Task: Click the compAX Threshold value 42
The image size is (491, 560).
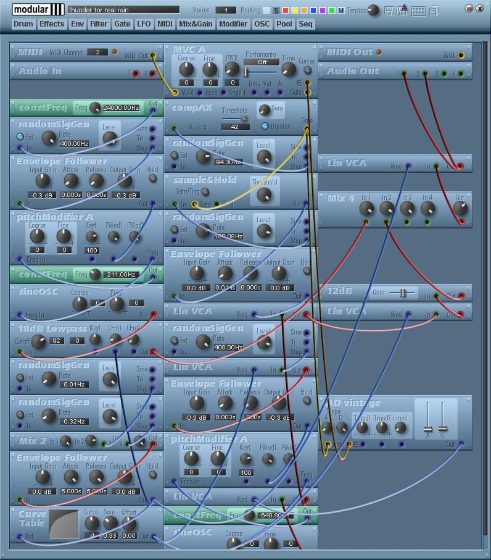Action: pyautogui.click(x=235, y=127)
